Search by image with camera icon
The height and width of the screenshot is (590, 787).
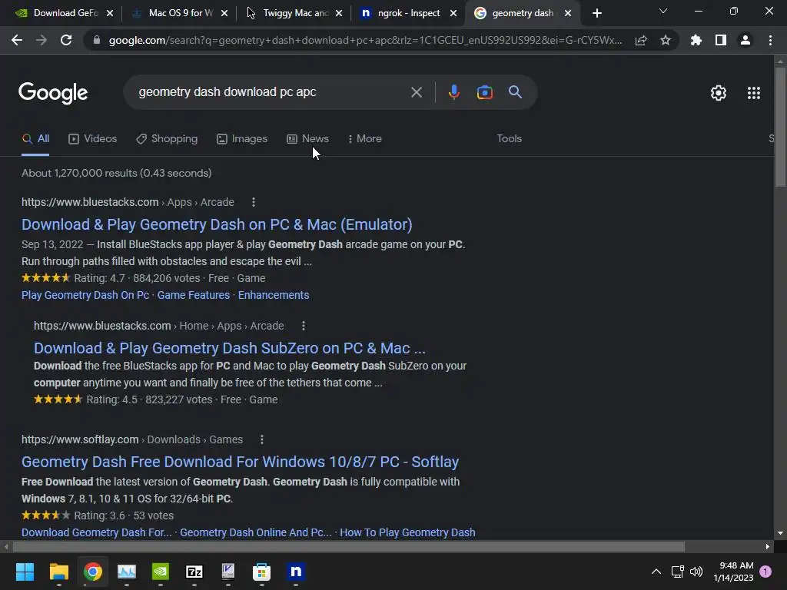(484, 92)
